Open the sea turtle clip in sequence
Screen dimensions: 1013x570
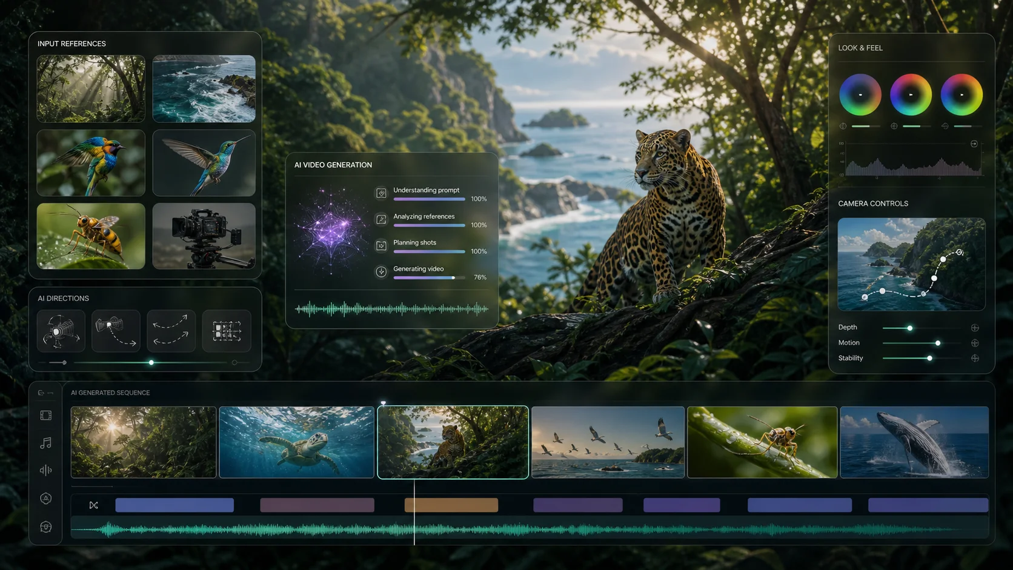297,442
